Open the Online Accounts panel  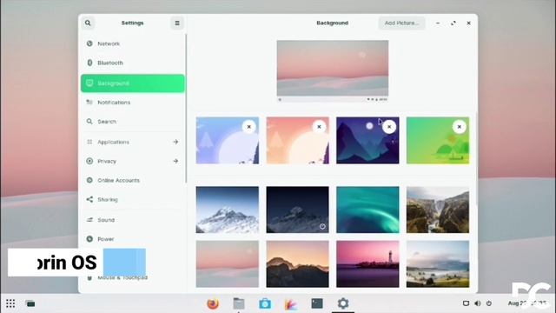click(132, 180)
